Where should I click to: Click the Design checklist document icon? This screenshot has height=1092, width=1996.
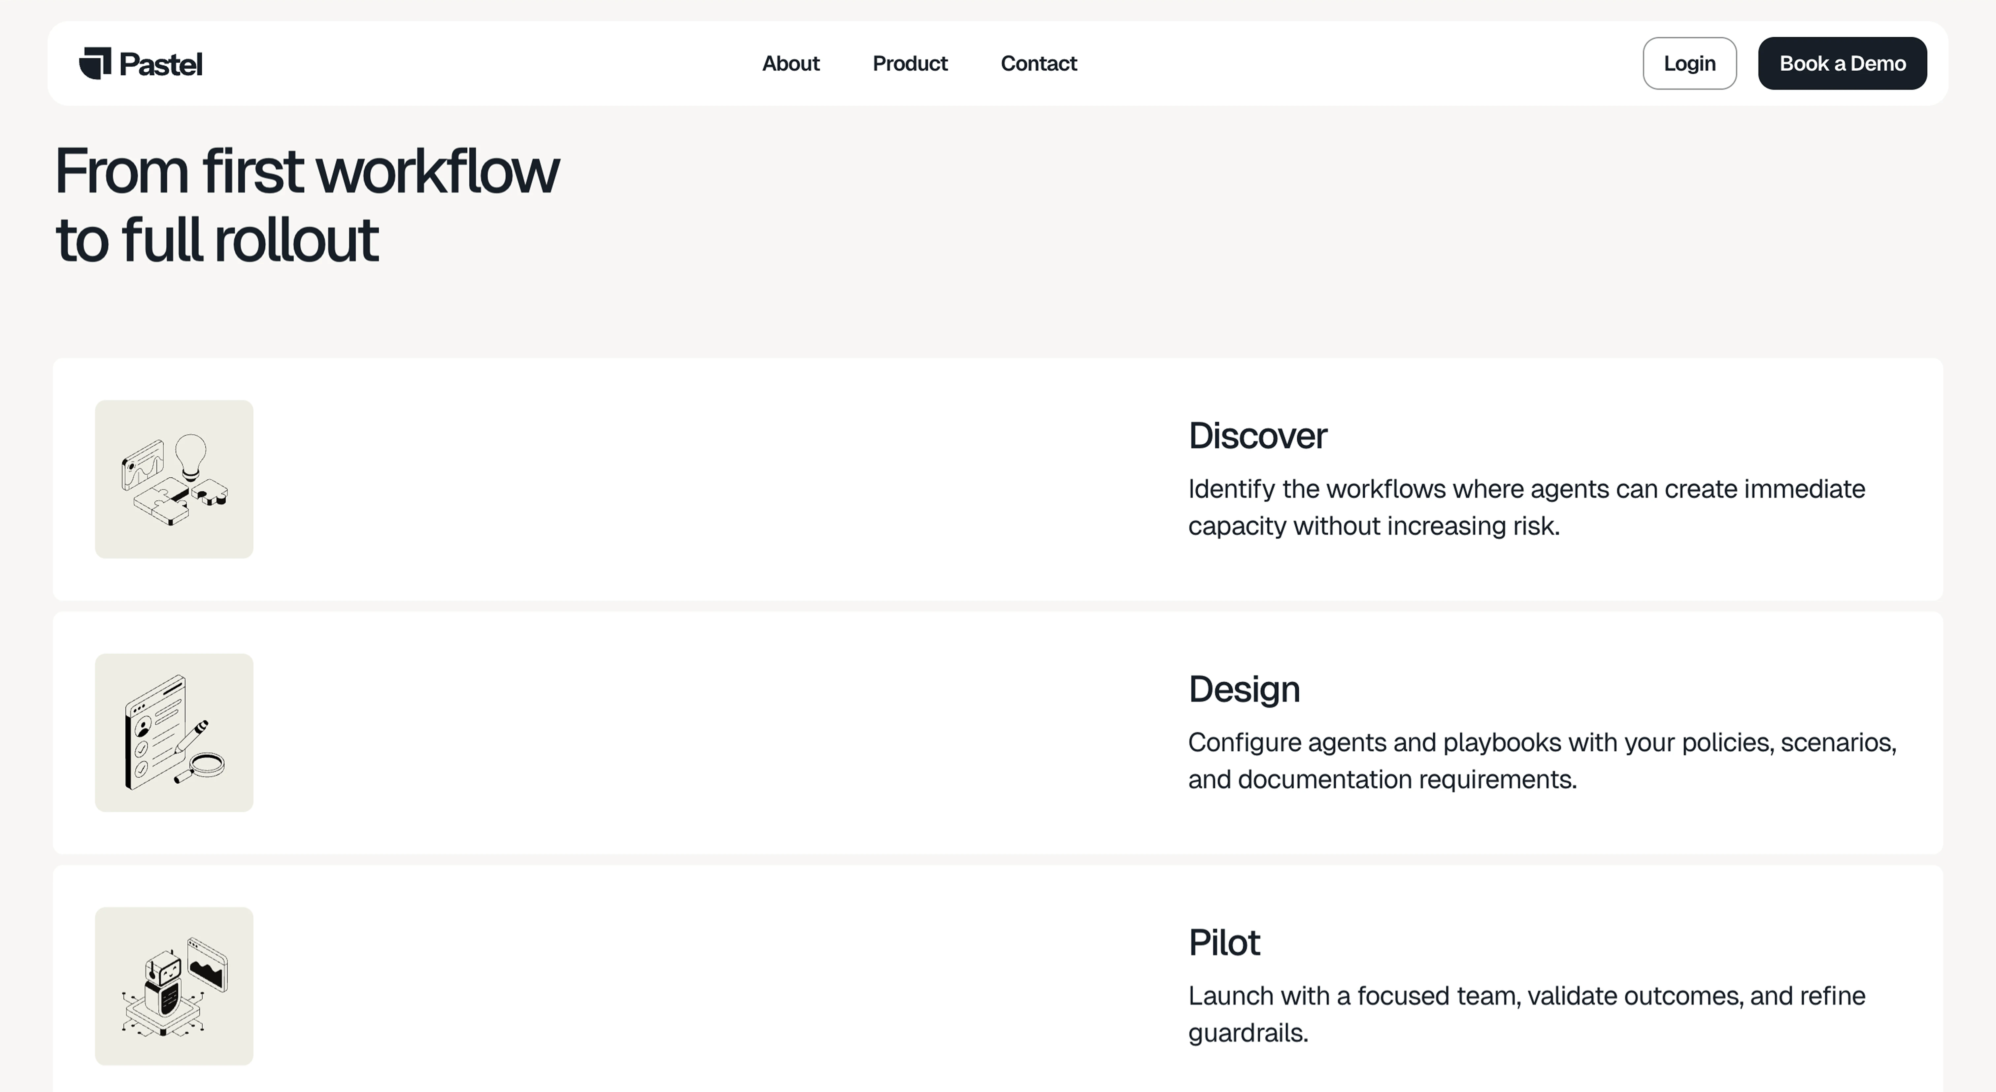174,733
